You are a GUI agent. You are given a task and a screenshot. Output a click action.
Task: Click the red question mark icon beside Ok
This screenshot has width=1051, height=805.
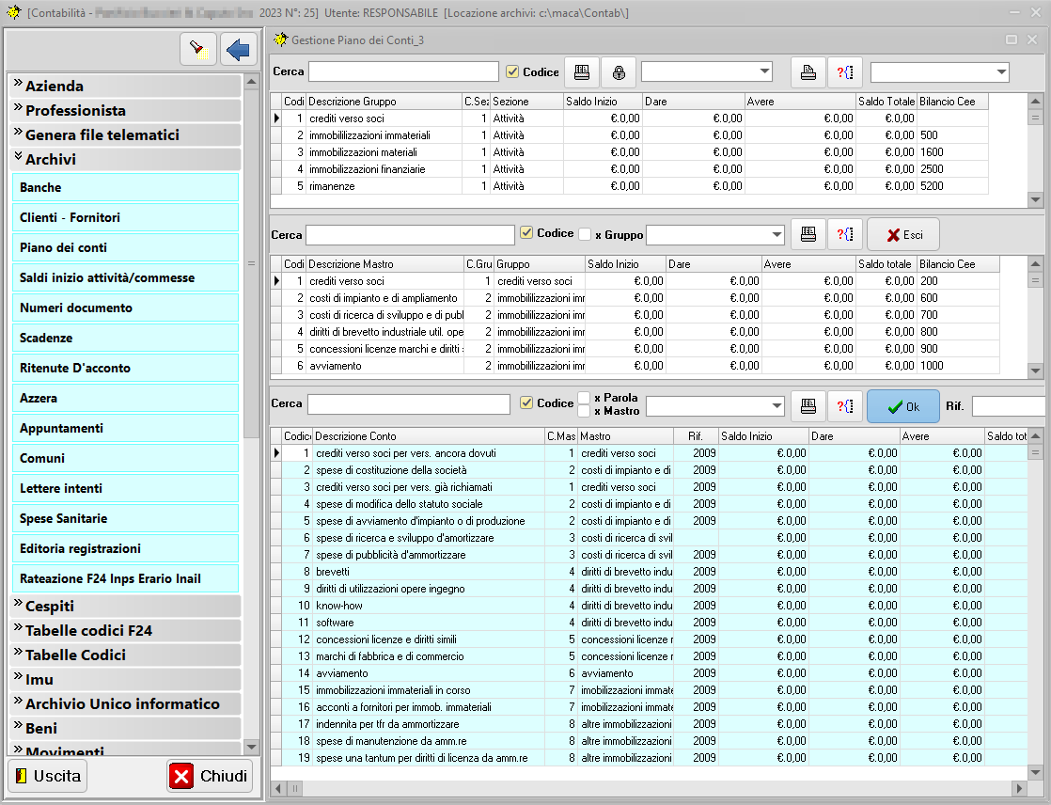click(845, 405)
